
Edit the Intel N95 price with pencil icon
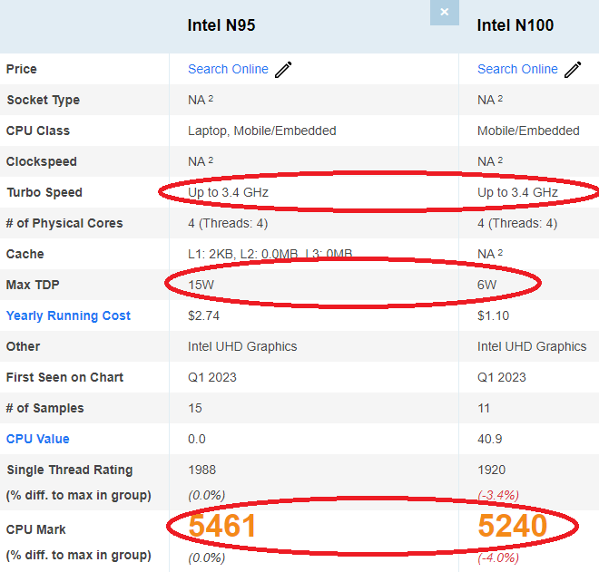click(283, 70)
